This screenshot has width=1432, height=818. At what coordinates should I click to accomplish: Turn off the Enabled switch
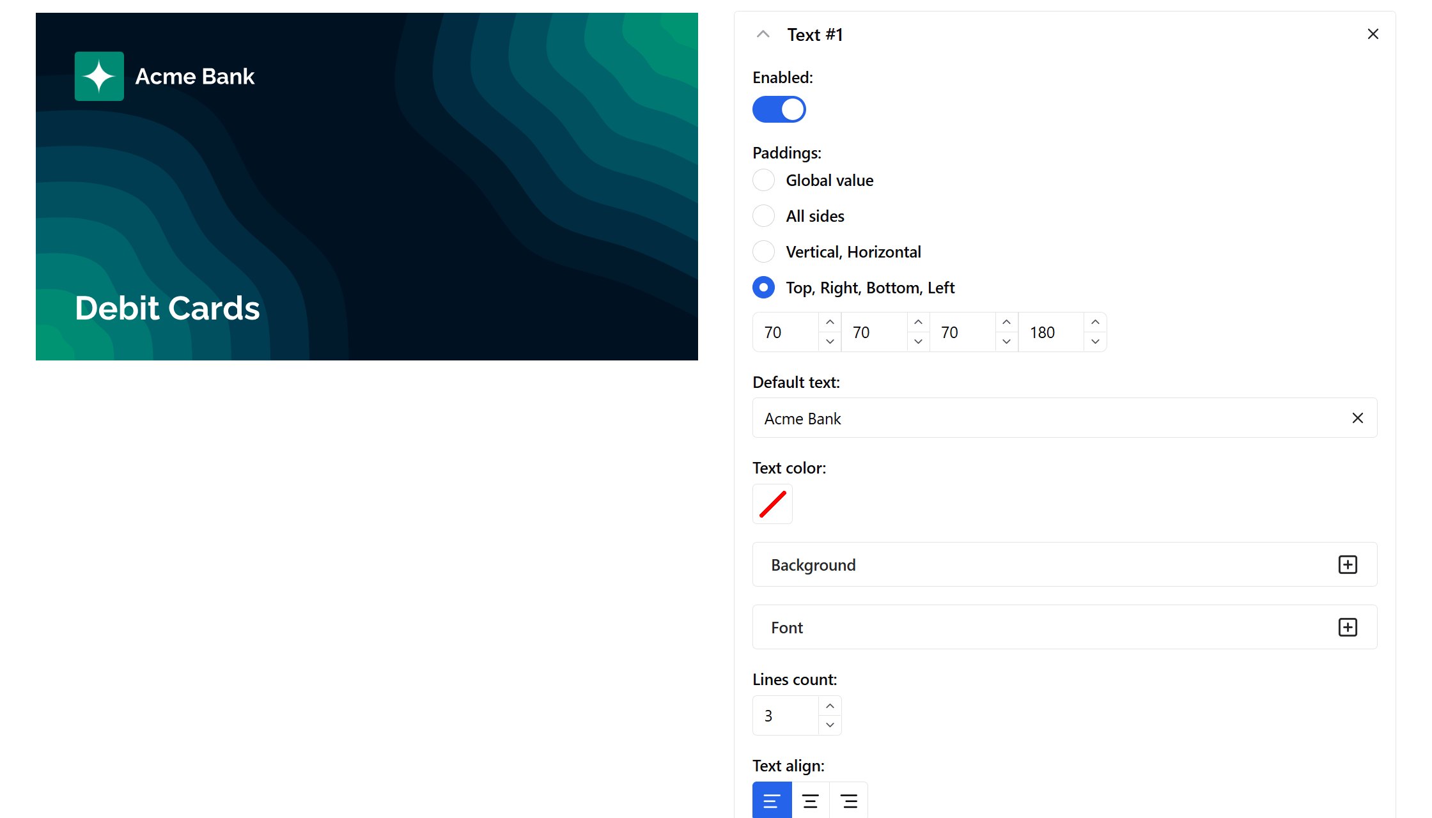point(779,109)
